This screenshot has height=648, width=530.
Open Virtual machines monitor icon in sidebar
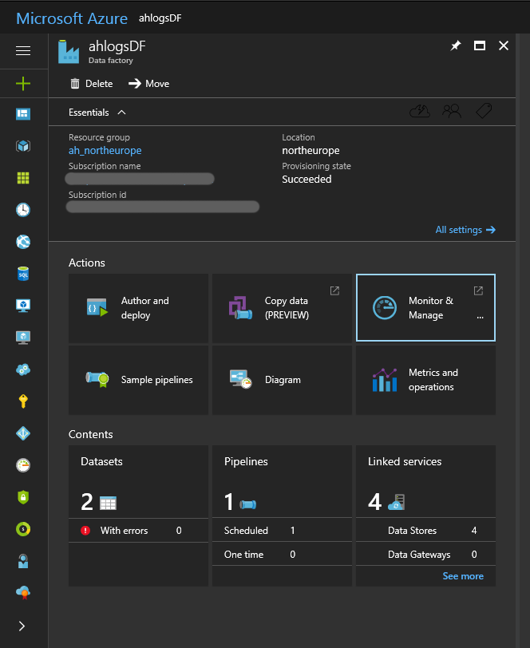pos(23,306)
